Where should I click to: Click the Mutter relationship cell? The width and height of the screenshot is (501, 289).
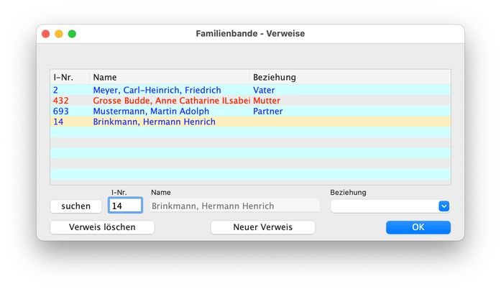267,101
